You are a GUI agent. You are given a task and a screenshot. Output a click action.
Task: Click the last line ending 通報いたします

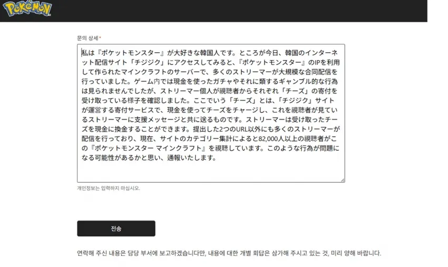coord(149,157)
